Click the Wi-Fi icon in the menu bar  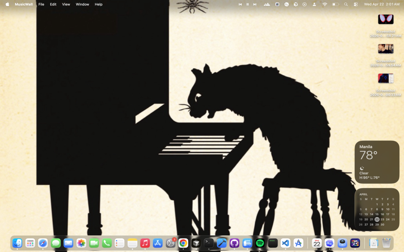pyautogui.click(x=324, y=4)
